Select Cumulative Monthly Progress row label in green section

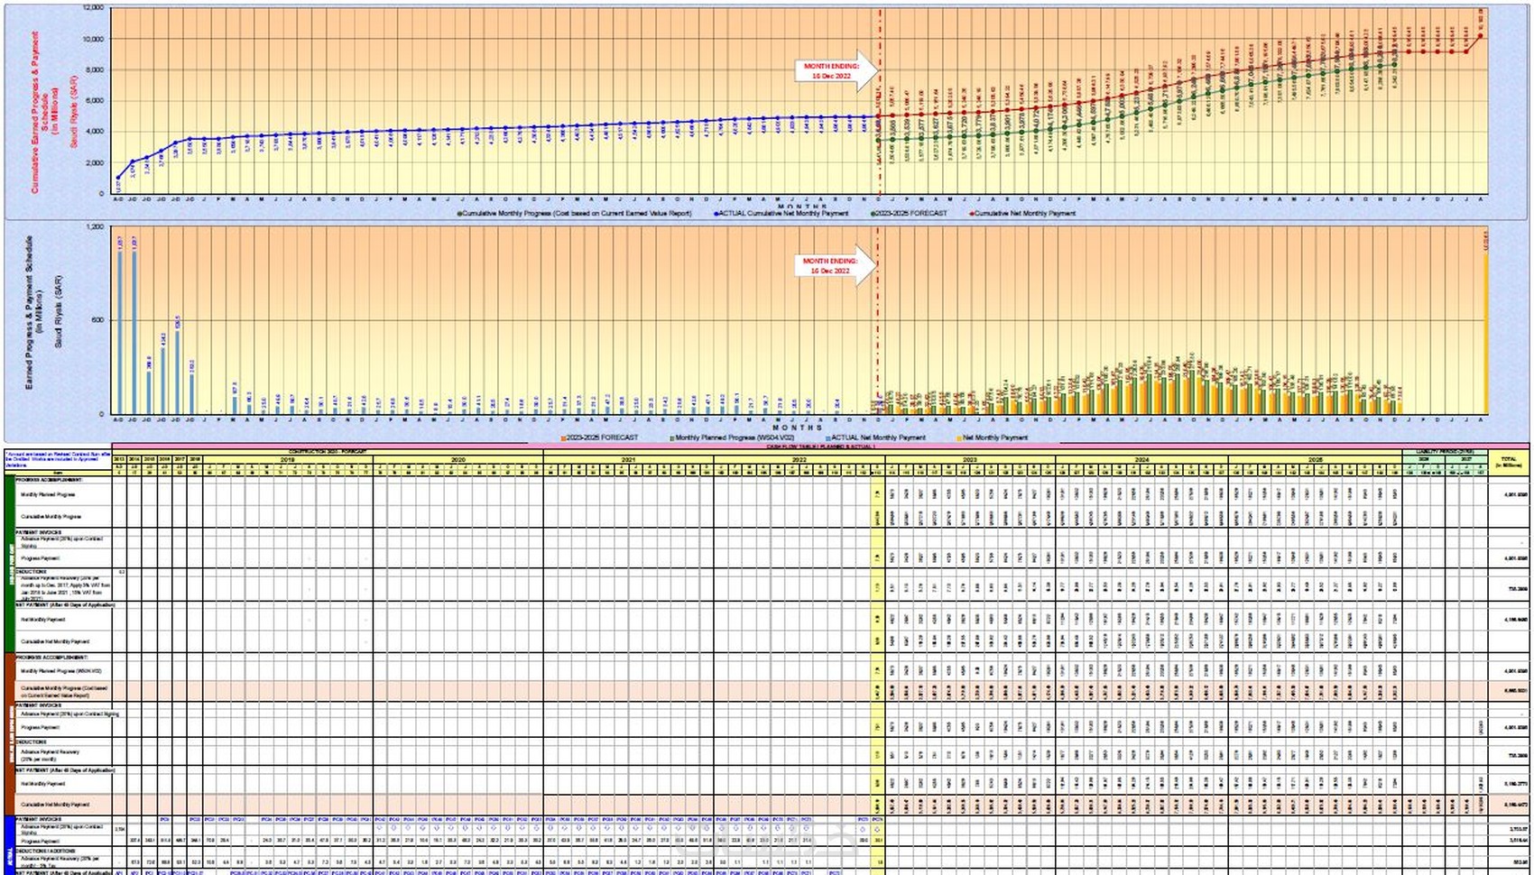(x=51, y=517)
